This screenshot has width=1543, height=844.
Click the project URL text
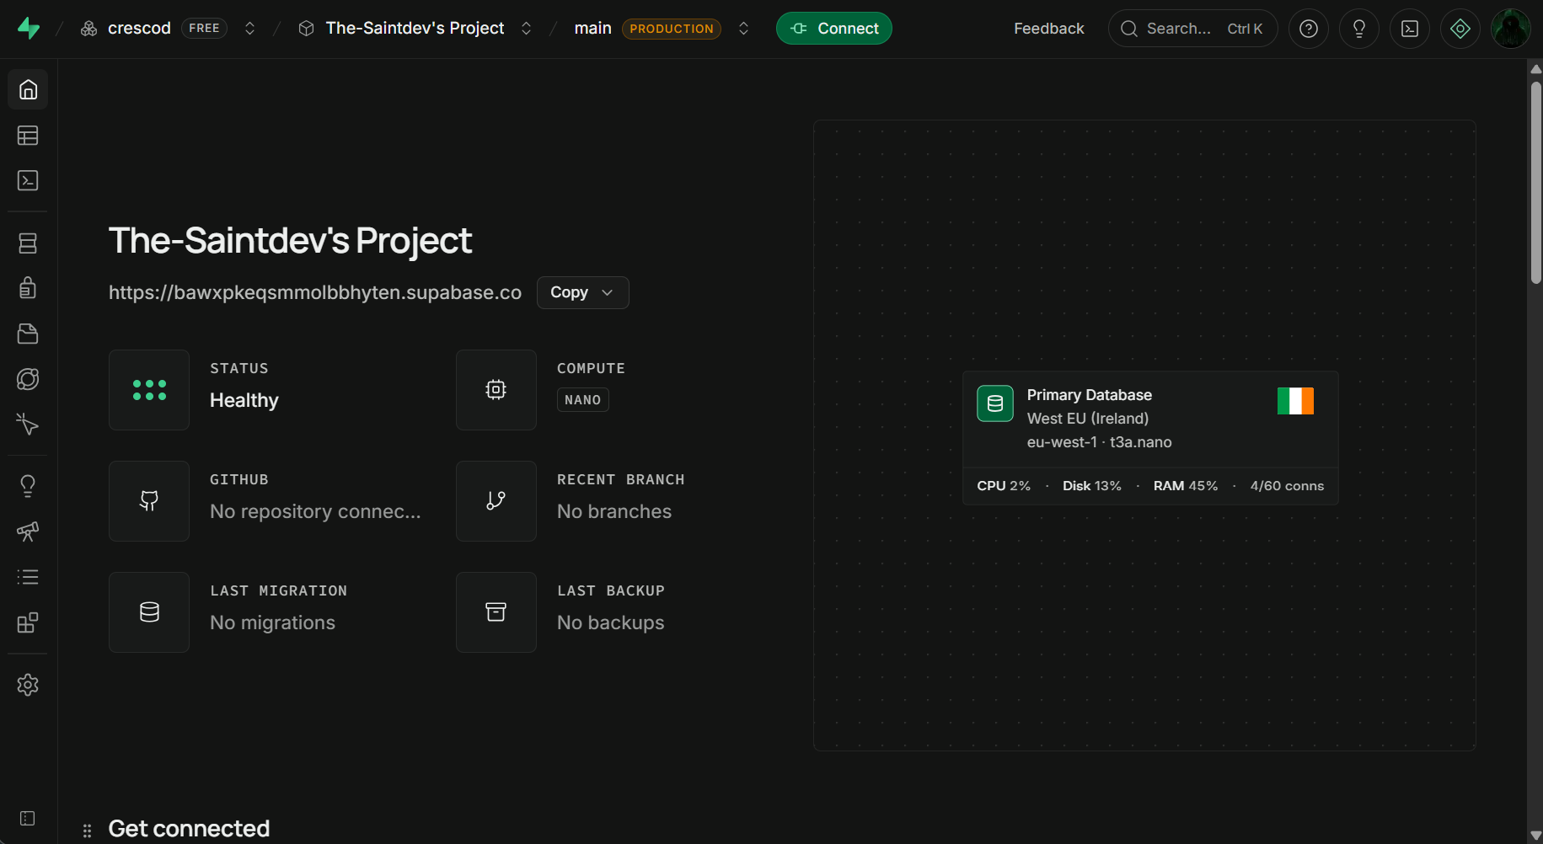pos(315,292)
